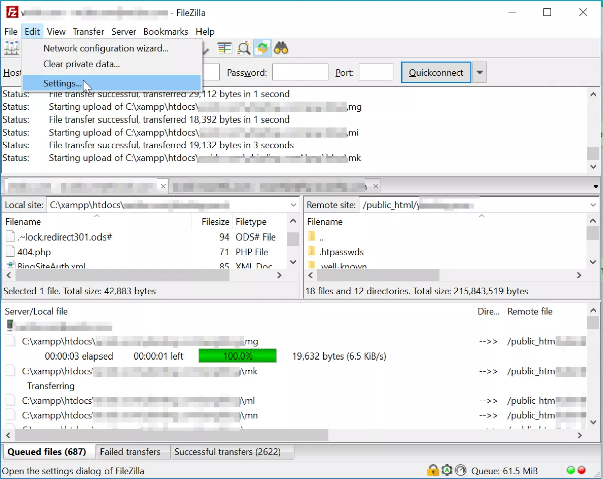Click the FileZilla logo in title bar

point(11,12)
